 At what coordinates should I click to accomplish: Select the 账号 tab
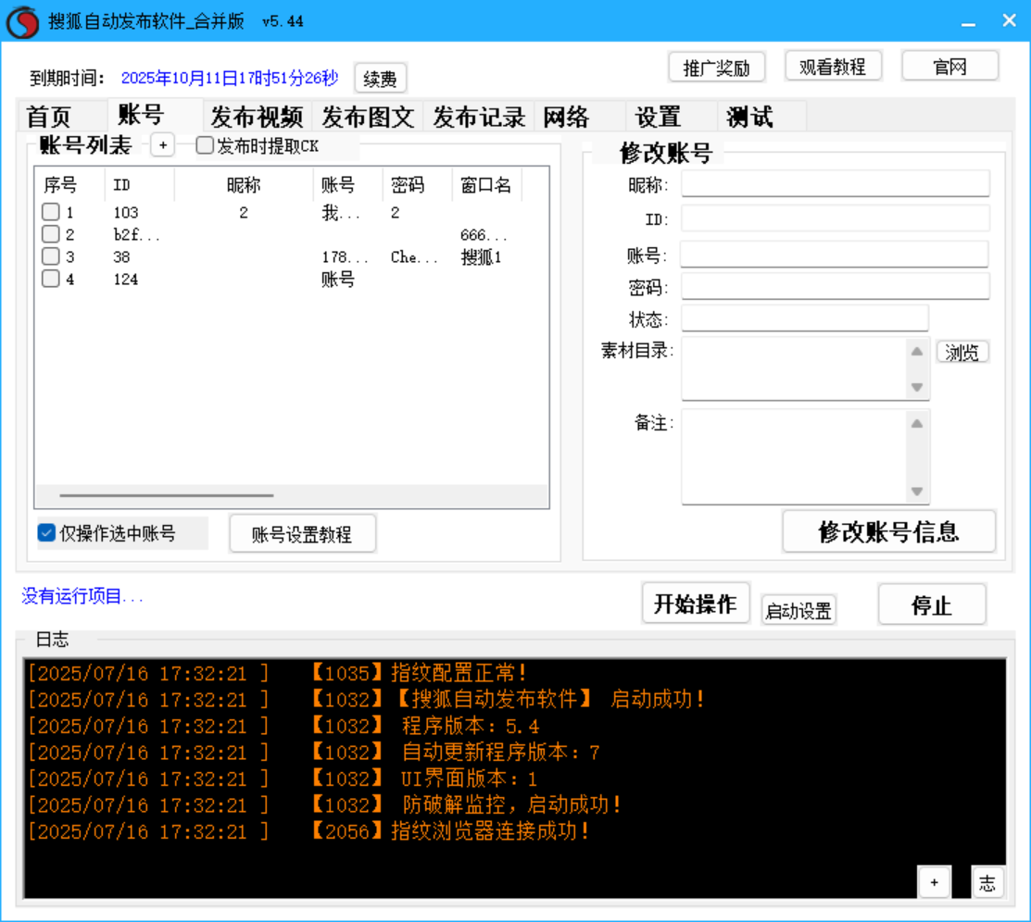tap(156, 115)
